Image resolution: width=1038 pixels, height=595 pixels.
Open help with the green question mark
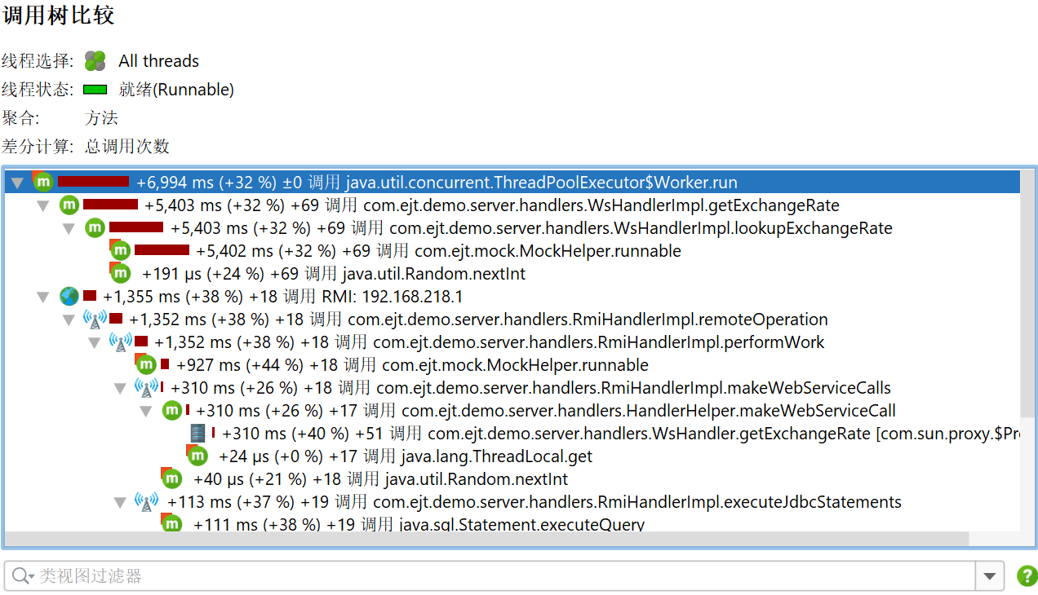pyautogui.click(x=1027, y=576)
